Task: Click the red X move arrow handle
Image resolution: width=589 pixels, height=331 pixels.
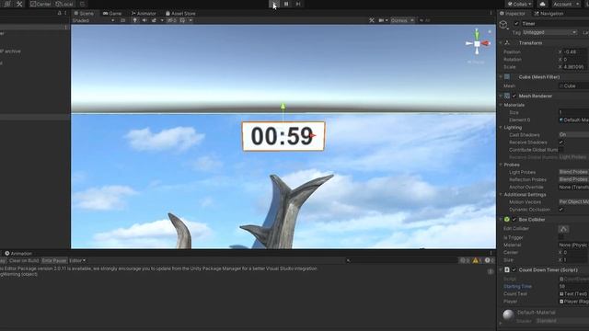Action: click(313, 136)
